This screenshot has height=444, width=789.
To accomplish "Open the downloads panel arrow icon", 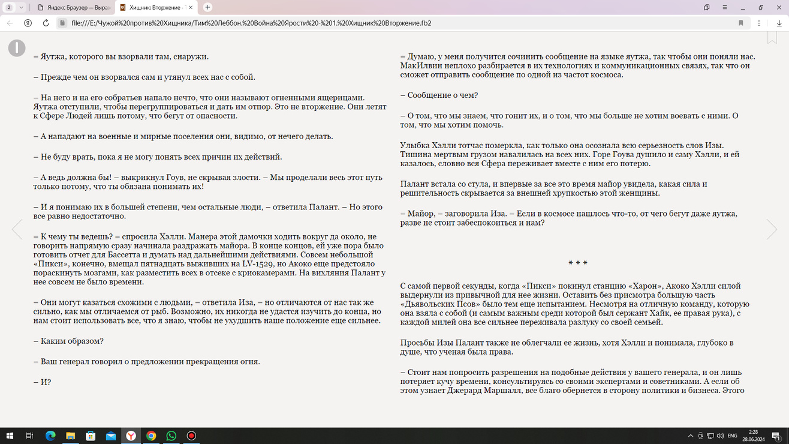I will pos(779,23).
